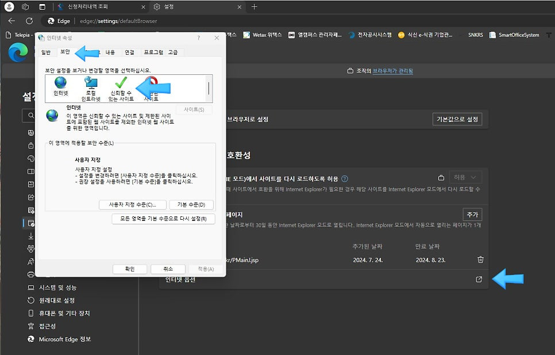Click the 기본값으로 설정 button
The width and height of the screenshot is (555, 355).
point(457,119)
